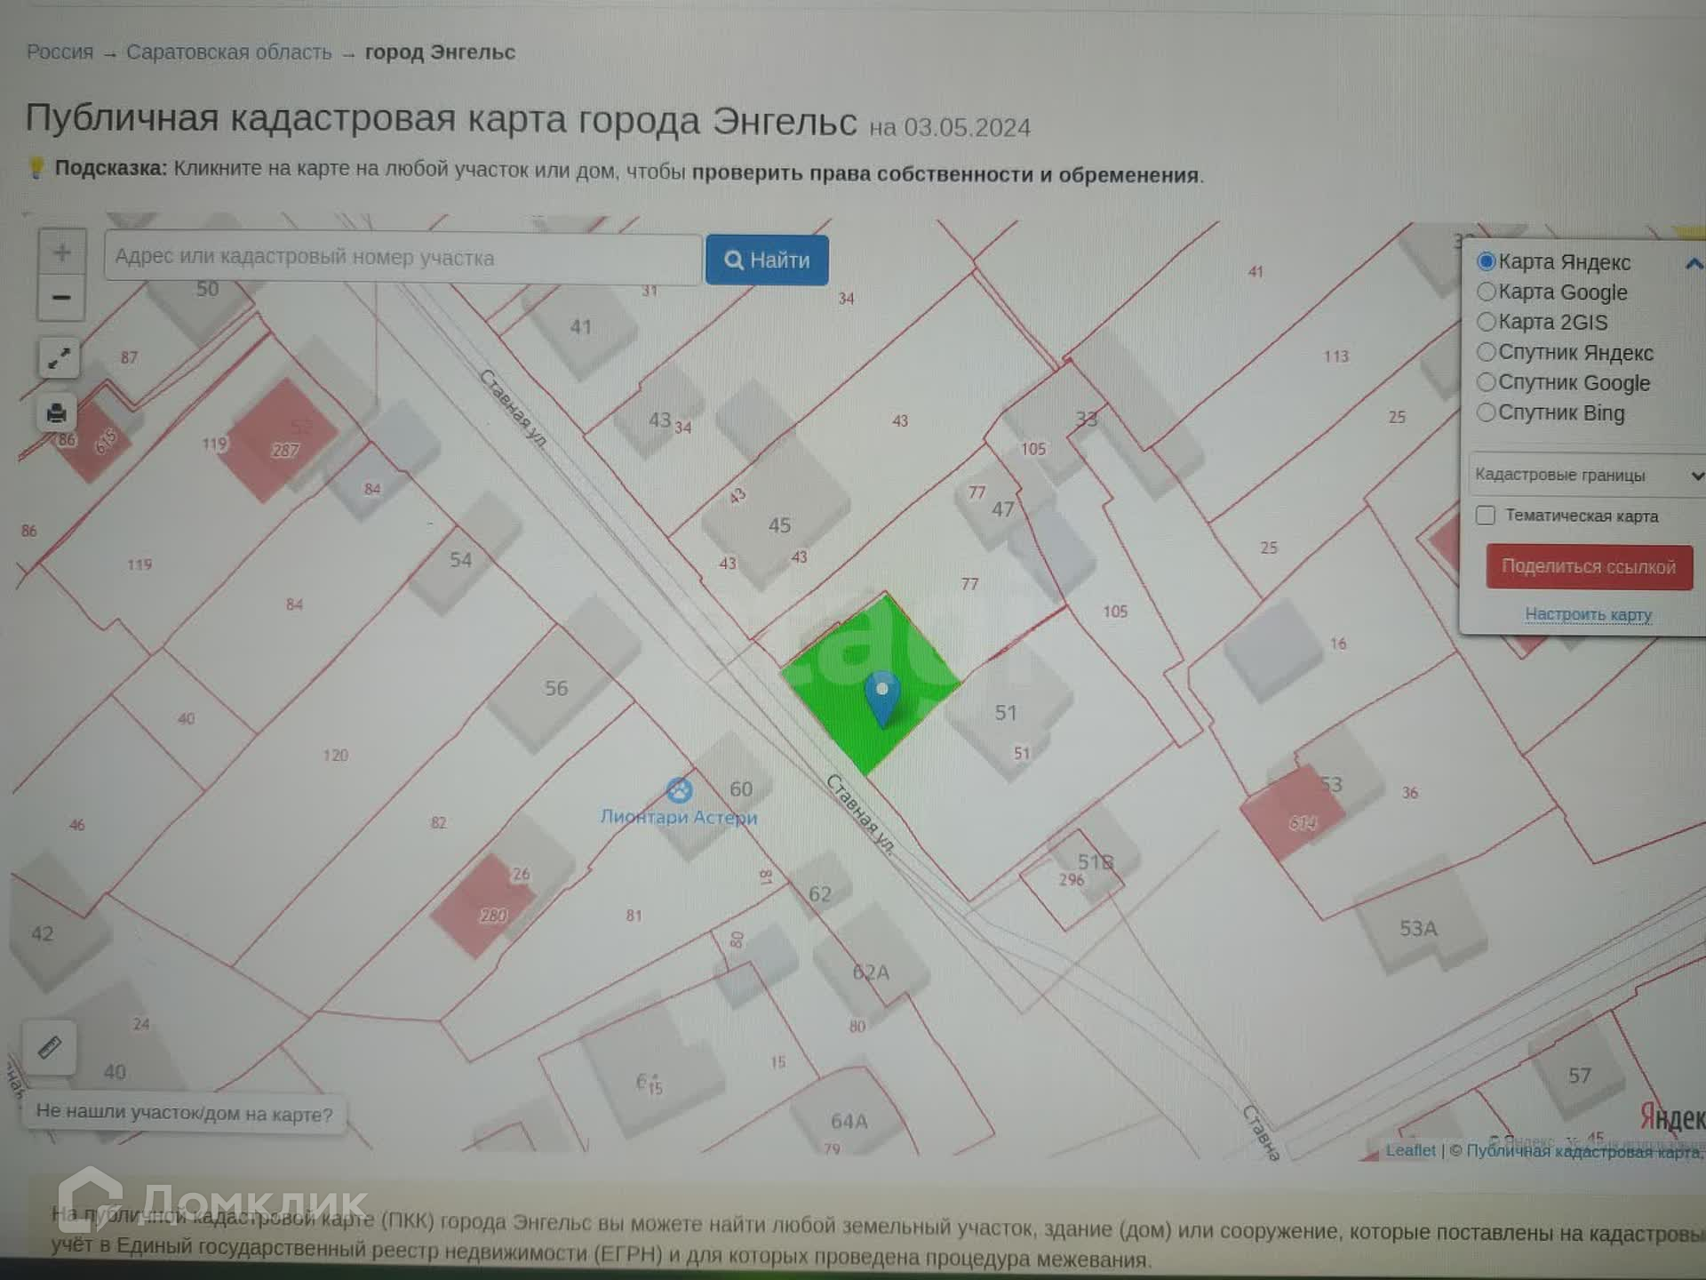
Task: Zoom in with the plus button
Action: pos(61,252)
